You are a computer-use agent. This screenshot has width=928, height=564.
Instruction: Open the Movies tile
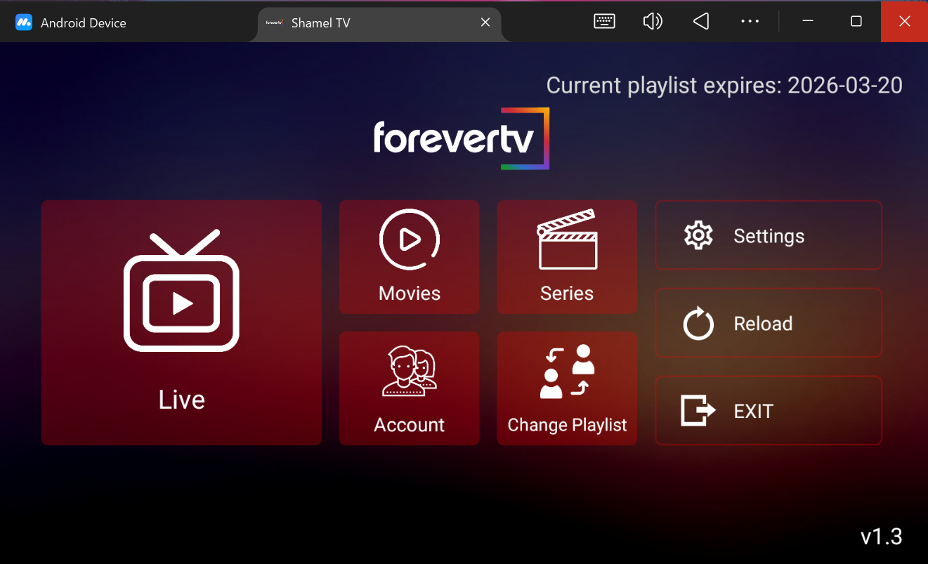pyautogui.click(x=410, y=257)
